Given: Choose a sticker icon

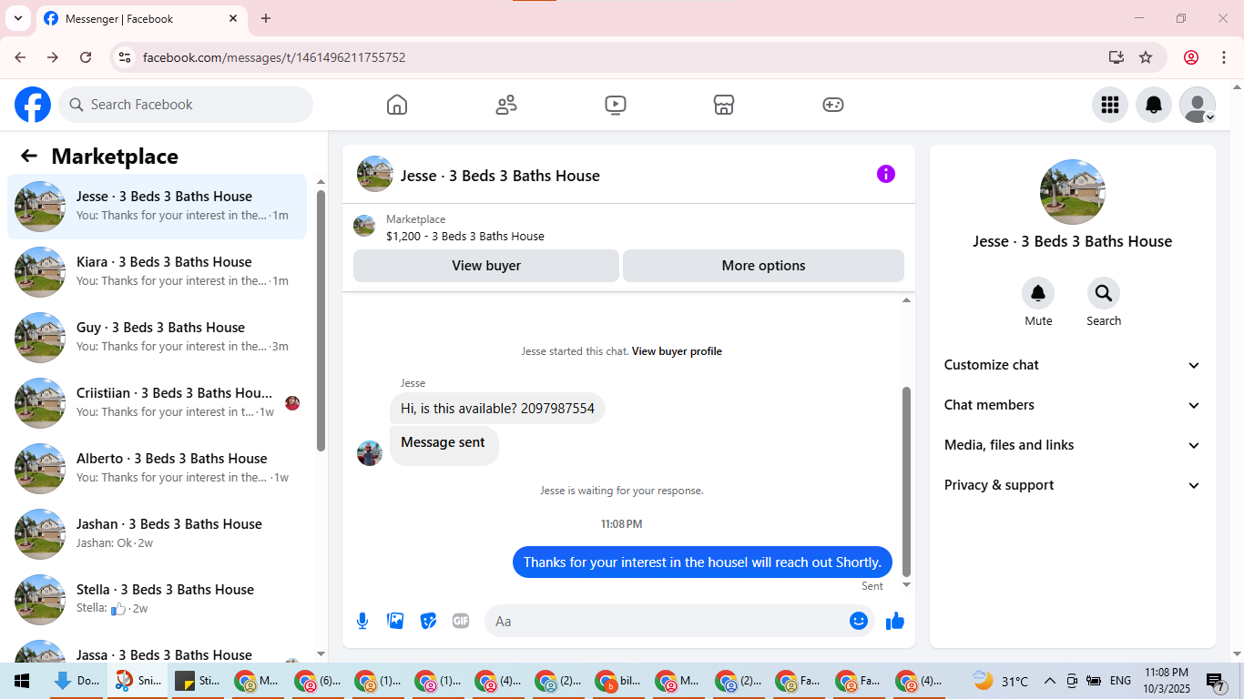Looking at the screenshot, I should [428, 621].
